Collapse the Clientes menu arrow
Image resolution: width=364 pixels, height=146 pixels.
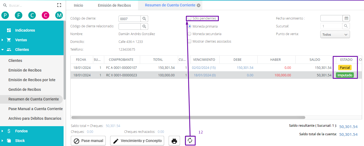(2, 50)
